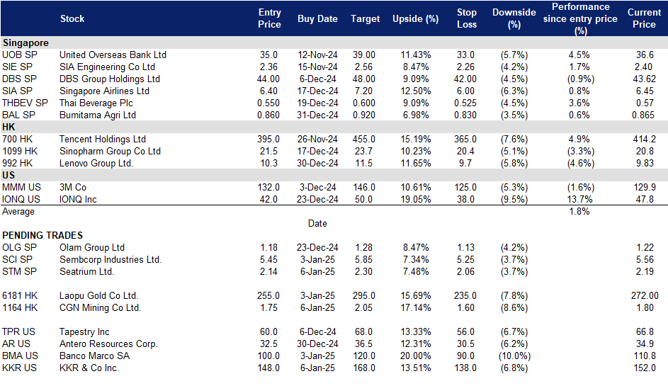Click the 1.8% average performance value
Viewport: 668px width, 386px height.
(x=579, y=211)
